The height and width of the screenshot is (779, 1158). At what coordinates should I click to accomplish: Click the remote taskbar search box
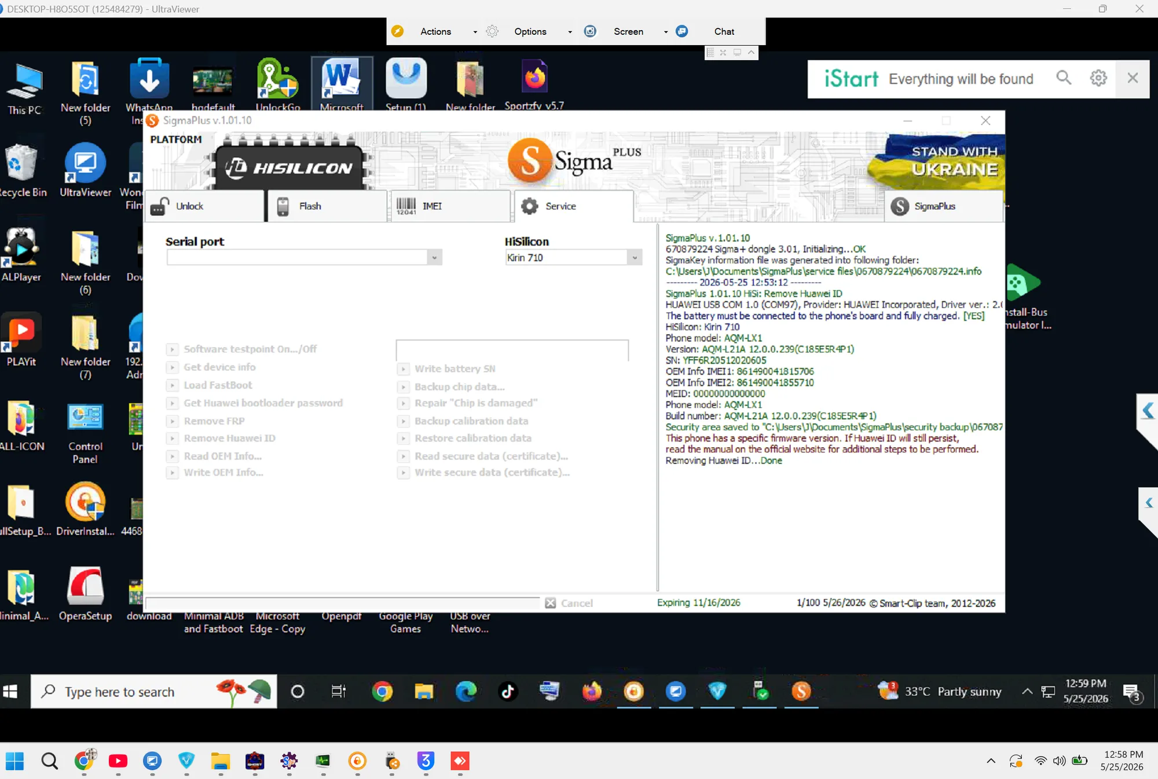click(x=154, y=692)
